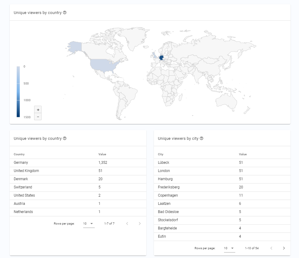Go to next page of city table
Image resolution: width=299 pixels, height=258 pixels.
(284, 248)
